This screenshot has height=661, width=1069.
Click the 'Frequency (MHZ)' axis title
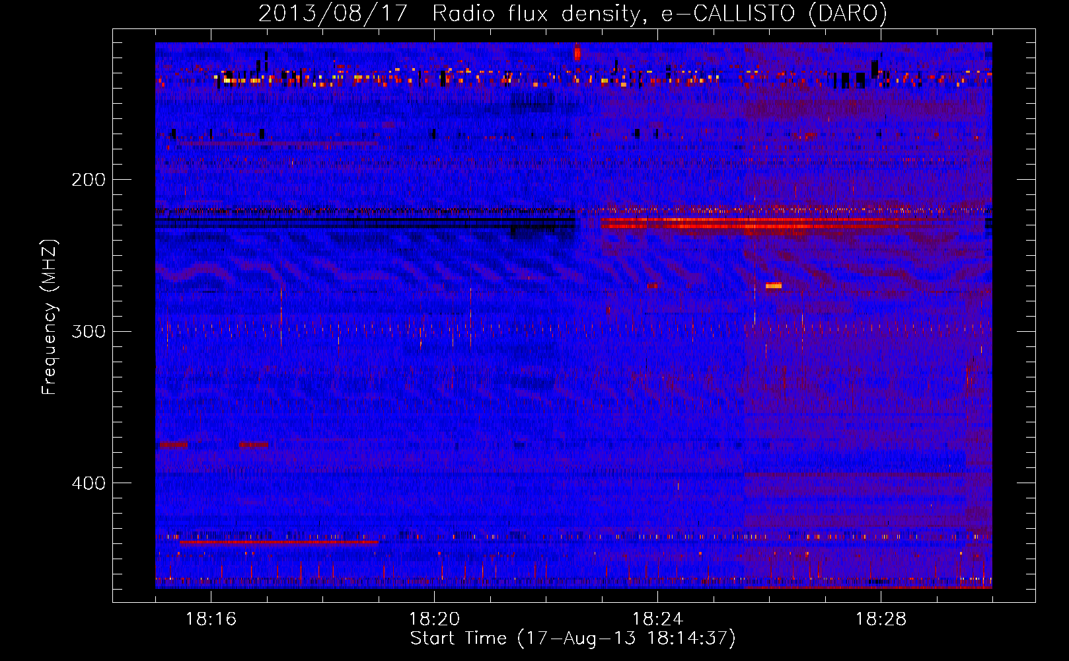(x=50, y=317)
